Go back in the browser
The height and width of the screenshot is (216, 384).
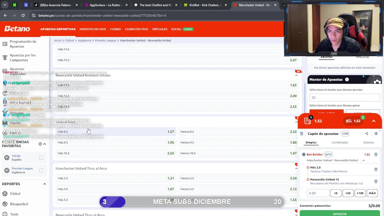(5, 15)
